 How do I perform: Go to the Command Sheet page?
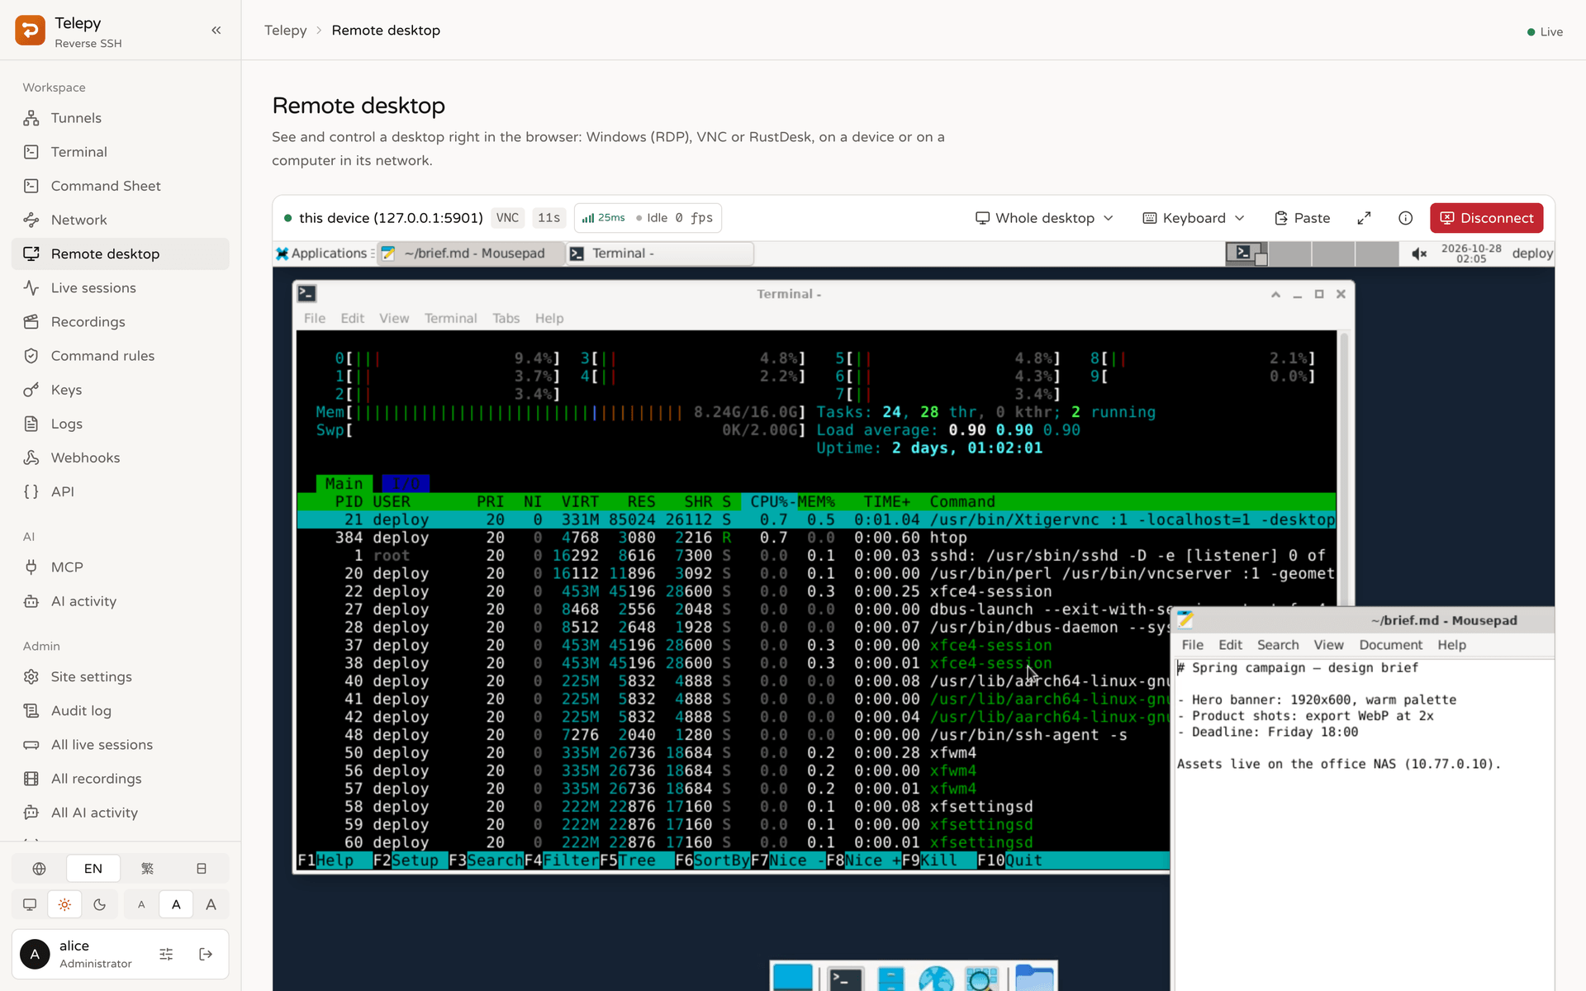click(121, 186)
